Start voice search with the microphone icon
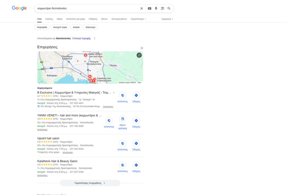 click(x=156, y=8)
